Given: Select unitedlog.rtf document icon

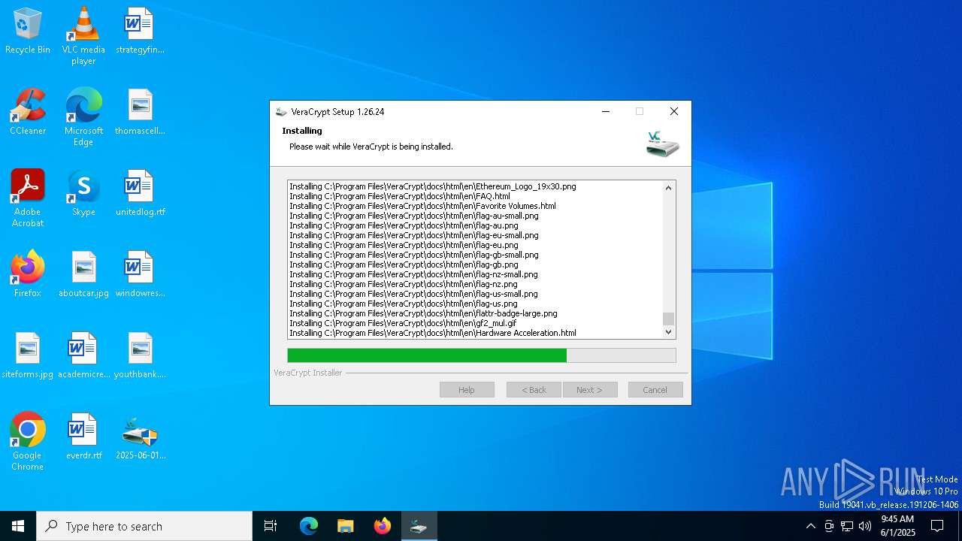Looking at the screenshot, I should [x=140, y=194].
